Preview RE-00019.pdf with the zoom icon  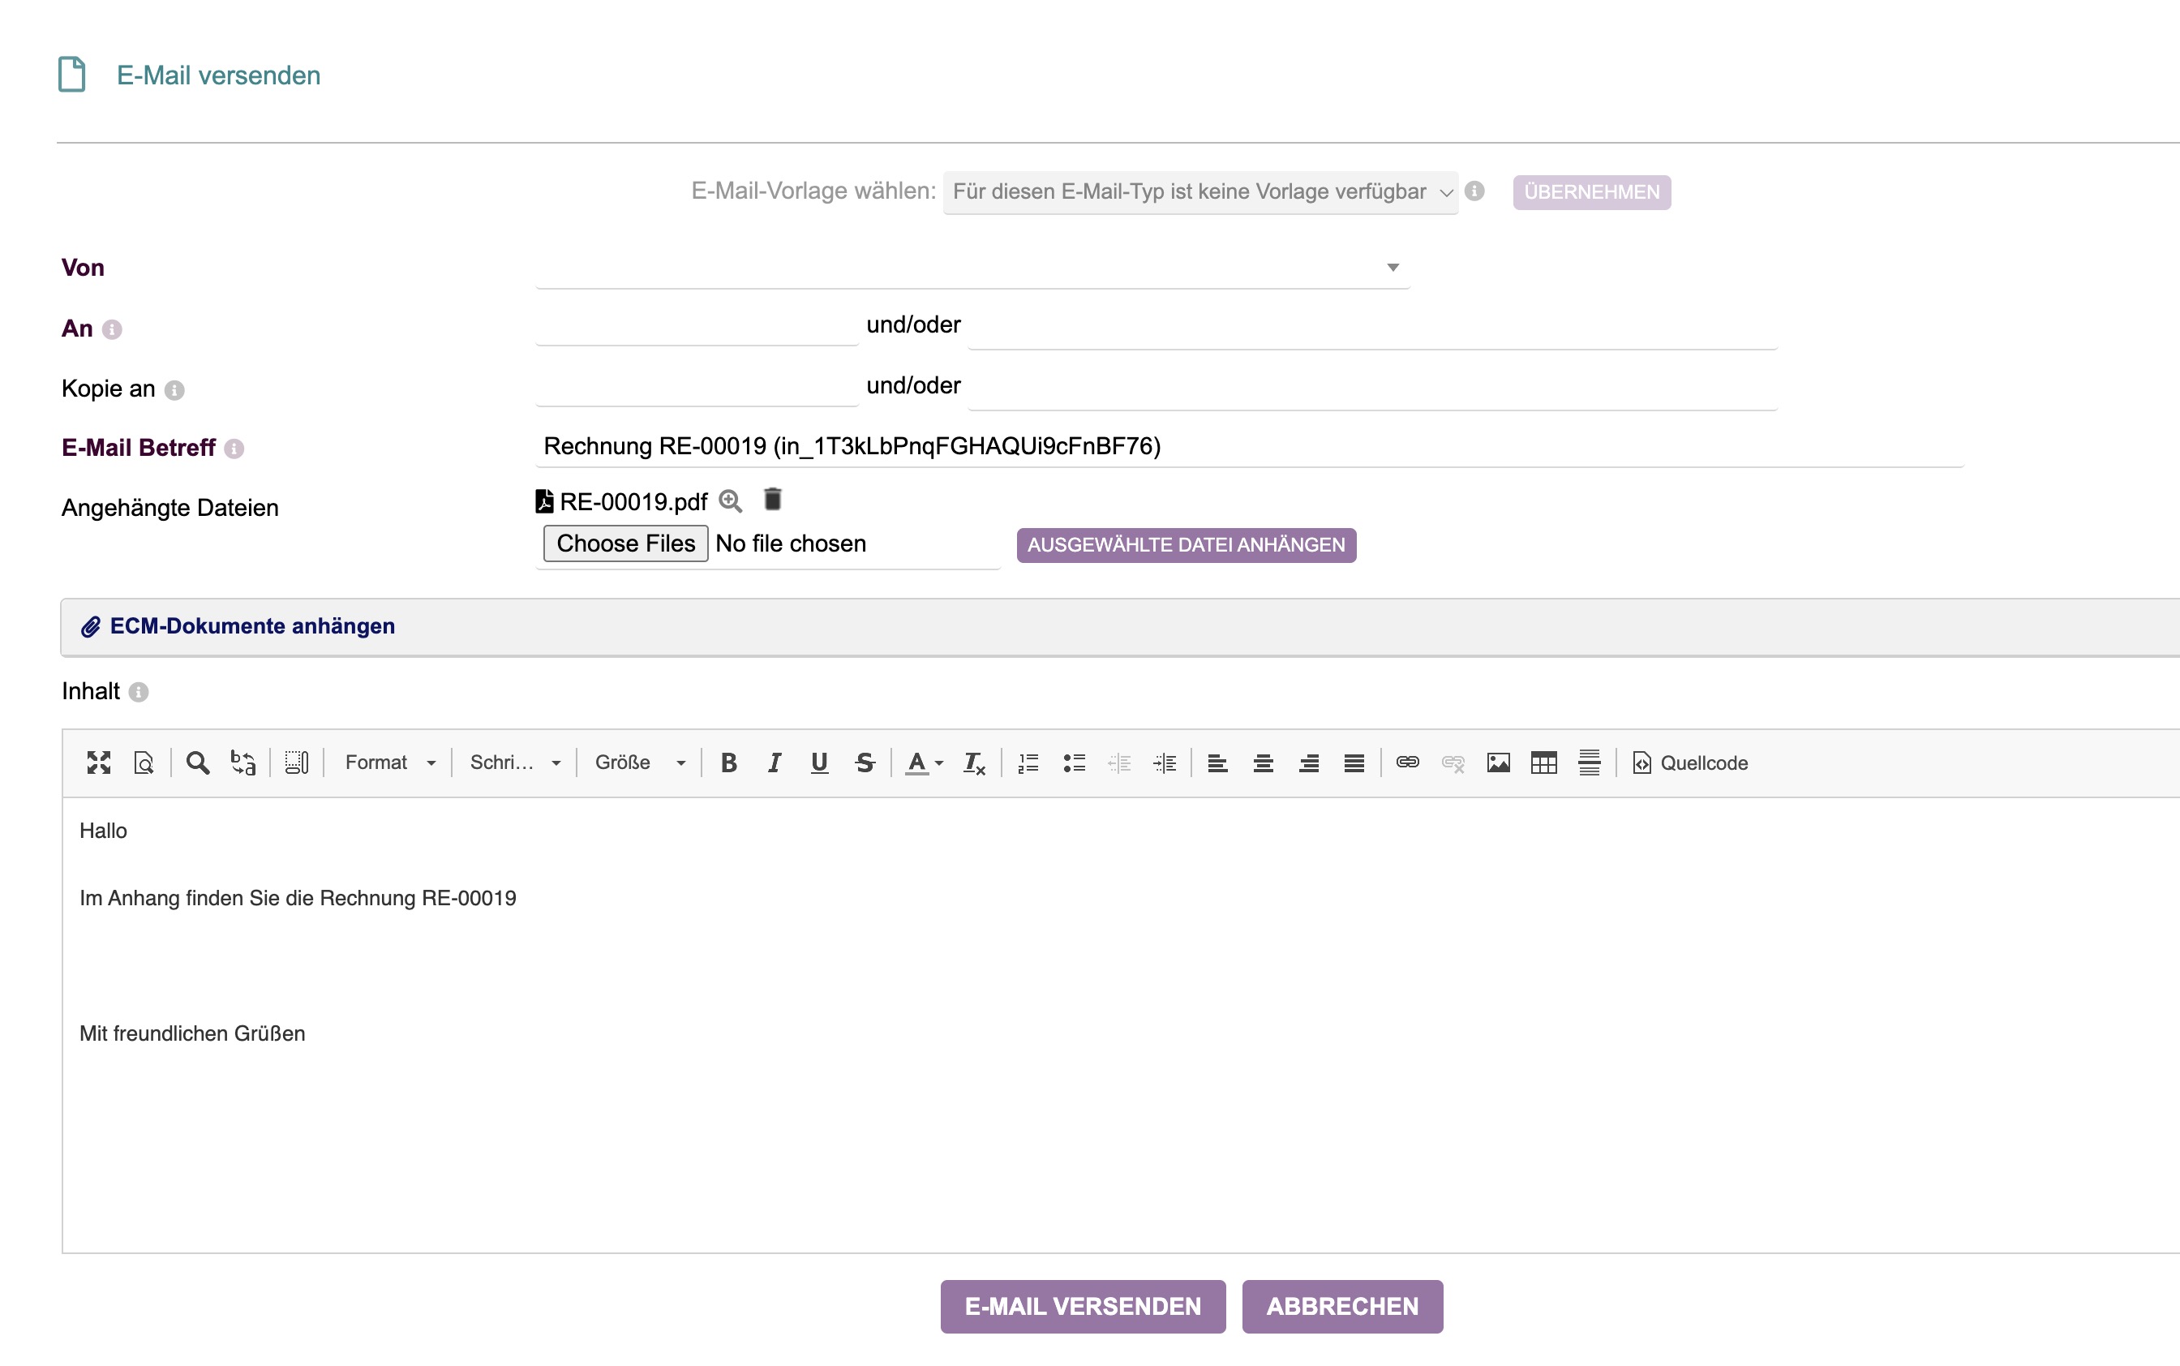pyautogui.click(x=731, y=500)
